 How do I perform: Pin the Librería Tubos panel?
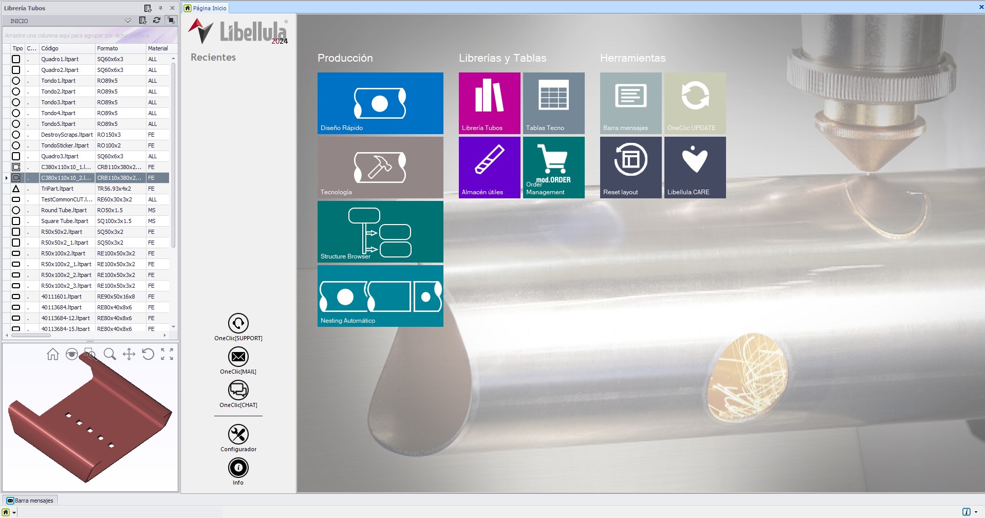tap(160, 8)
